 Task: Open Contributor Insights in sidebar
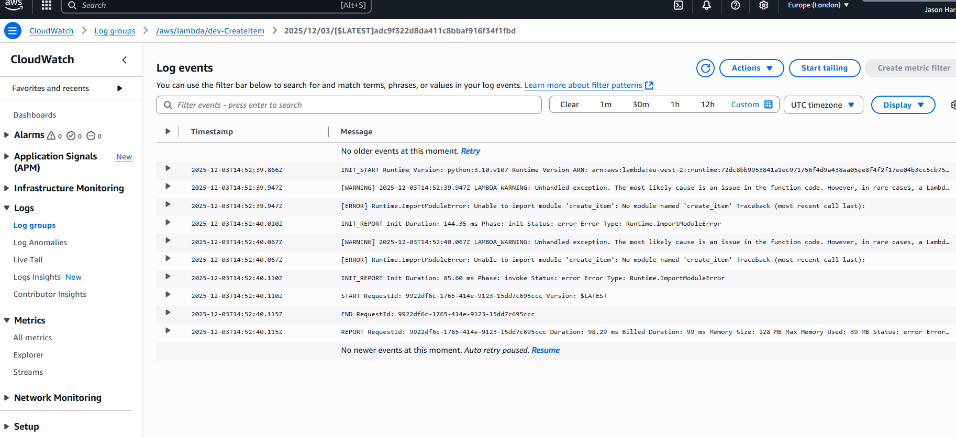pos(50,294)
